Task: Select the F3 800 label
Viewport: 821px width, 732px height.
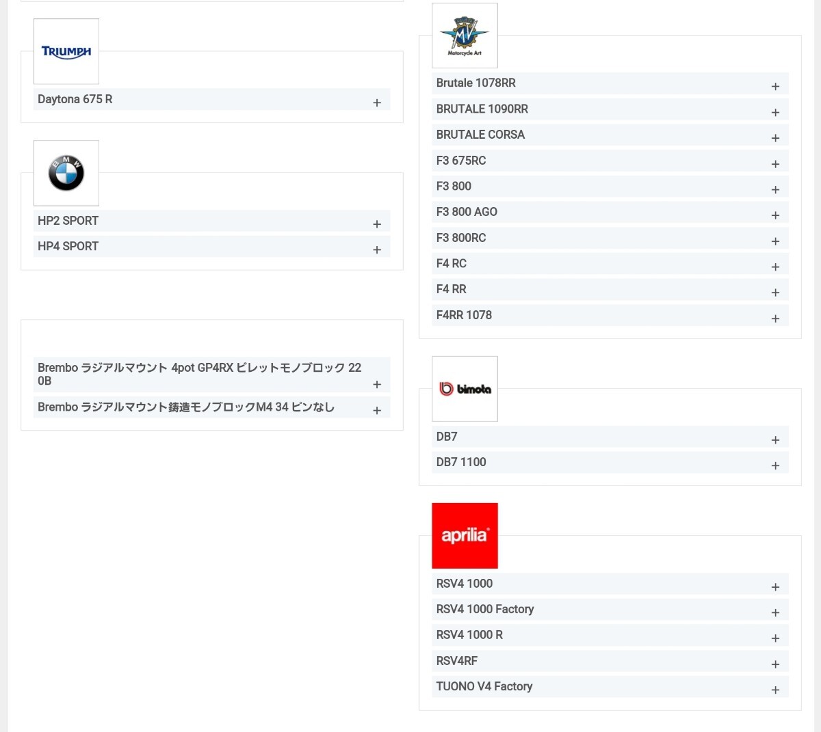Action: point(454,186)
